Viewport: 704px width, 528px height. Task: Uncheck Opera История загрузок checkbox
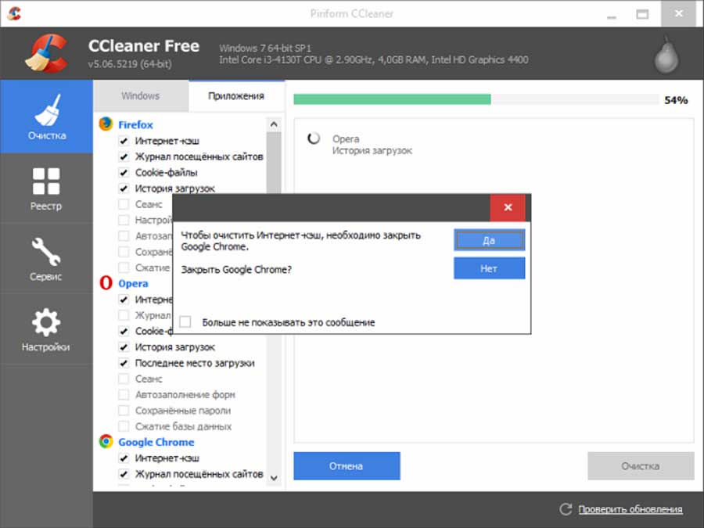(x=124, y=347)
